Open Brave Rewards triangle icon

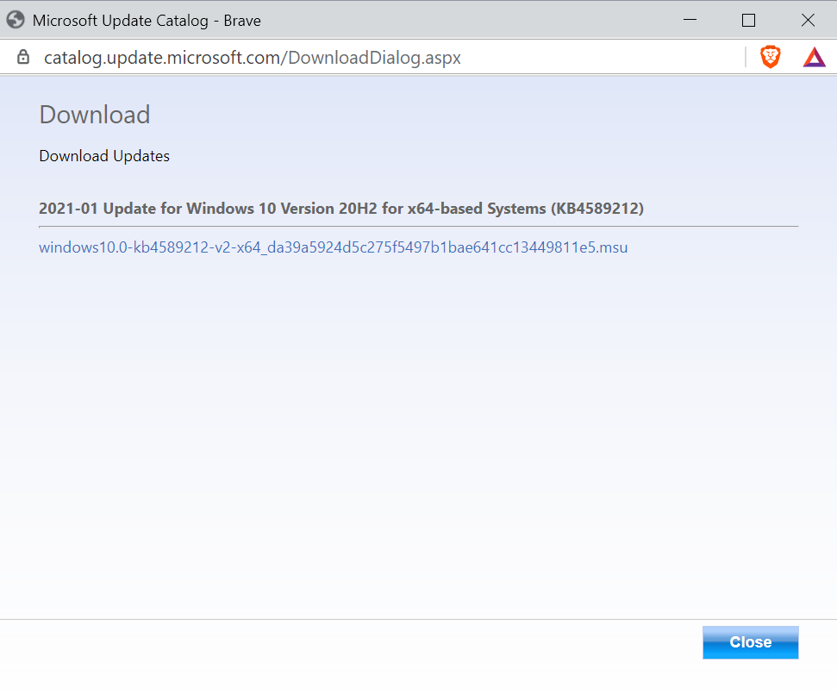[814, 58]
